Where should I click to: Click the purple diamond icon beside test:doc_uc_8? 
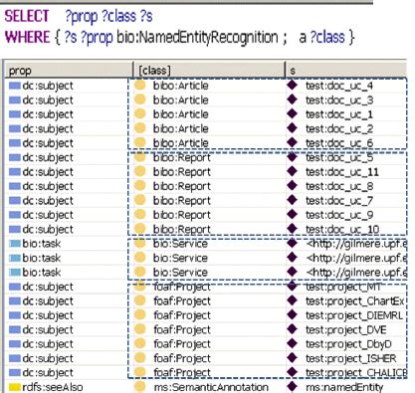click(292, 186)
